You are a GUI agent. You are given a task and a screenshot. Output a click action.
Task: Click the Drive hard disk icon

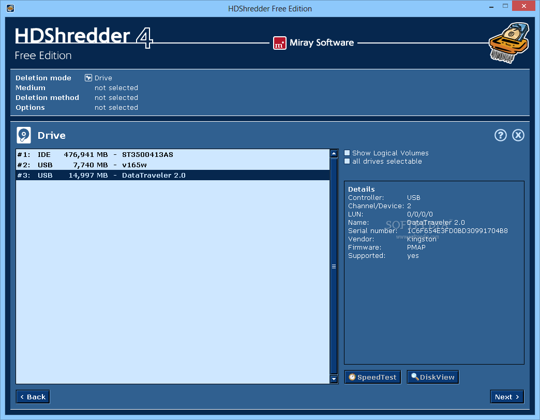24,135
